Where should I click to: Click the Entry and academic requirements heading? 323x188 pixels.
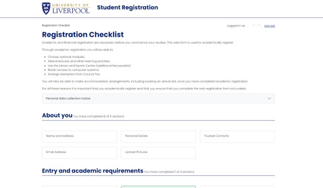(92, 171)
